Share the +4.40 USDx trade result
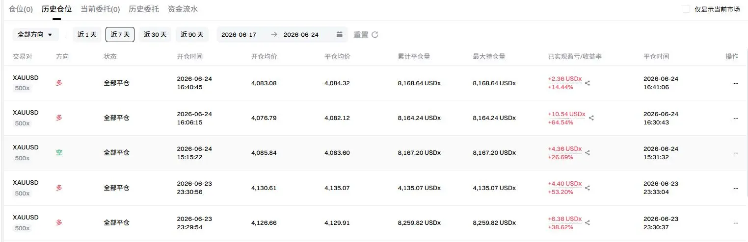 tap(588, 188)
